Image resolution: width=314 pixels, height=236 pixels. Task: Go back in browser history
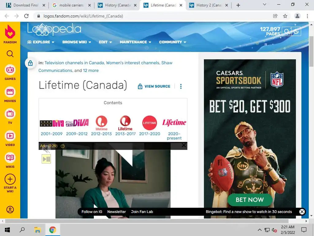(x=7, y=16)
